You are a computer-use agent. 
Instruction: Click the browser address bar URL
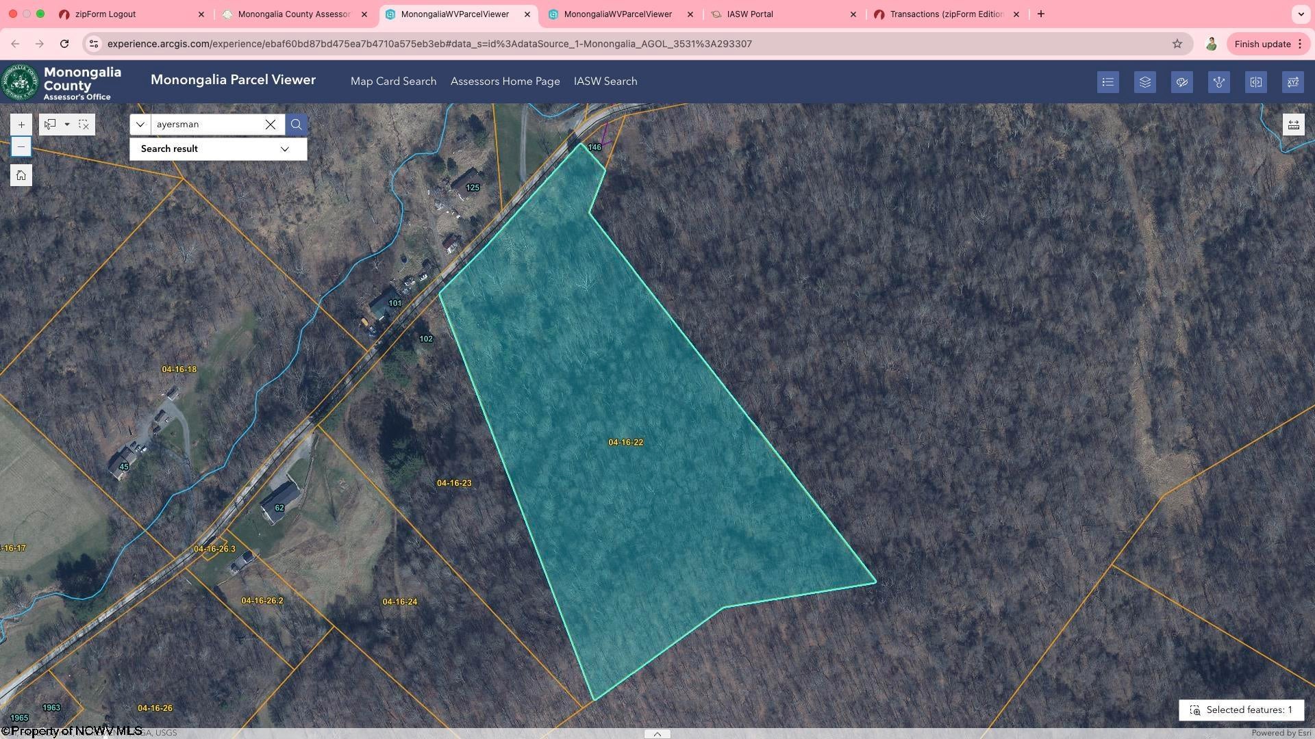click(x=429, y=44)
